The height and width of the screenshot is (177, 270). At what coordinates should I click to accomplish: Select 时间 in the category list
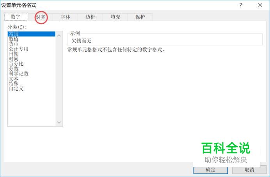point(32,59)
